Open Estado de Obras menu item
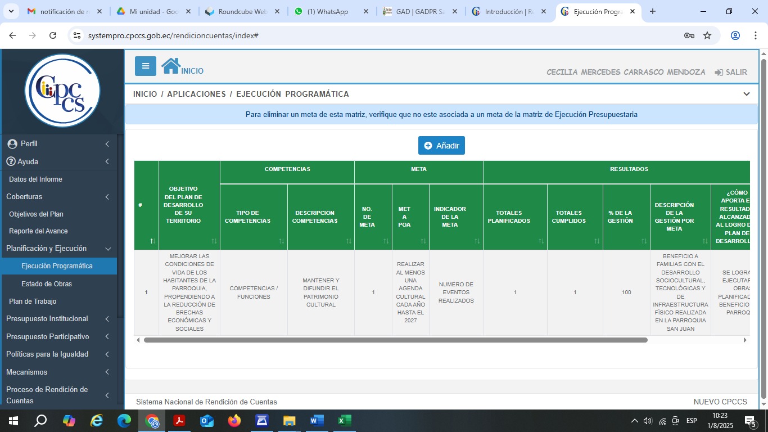768x432 pixels. tap(47, 284)
